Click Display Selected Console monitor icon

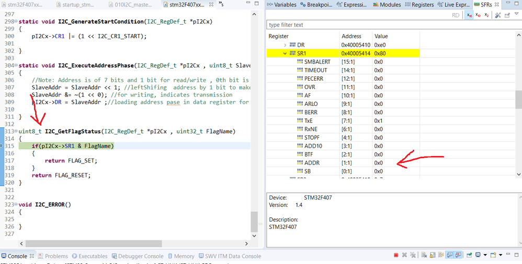coord(478,255)
